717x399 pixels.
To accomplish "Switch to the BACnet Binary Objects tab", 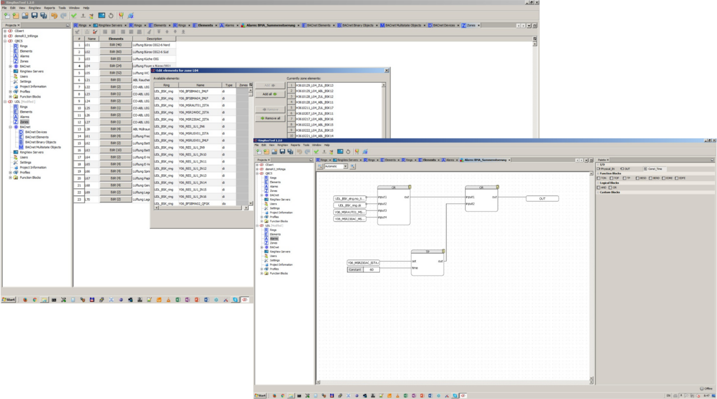I will 357,25.
